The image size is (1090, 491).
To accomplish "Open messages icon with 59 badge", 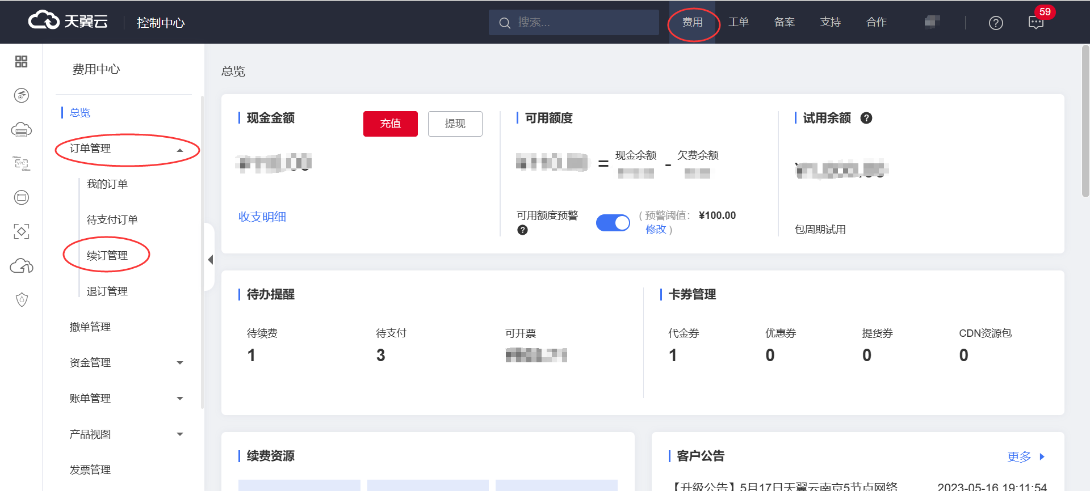I will pos(1036,23).
